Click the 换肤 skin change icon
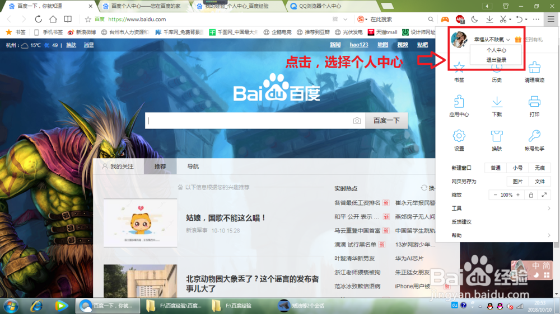 coord(497,140)
